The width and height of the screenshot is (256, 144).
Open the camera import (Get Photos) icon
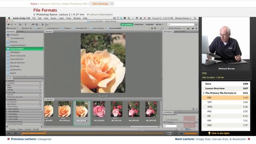pyautogui.click(x=33, y=24)
